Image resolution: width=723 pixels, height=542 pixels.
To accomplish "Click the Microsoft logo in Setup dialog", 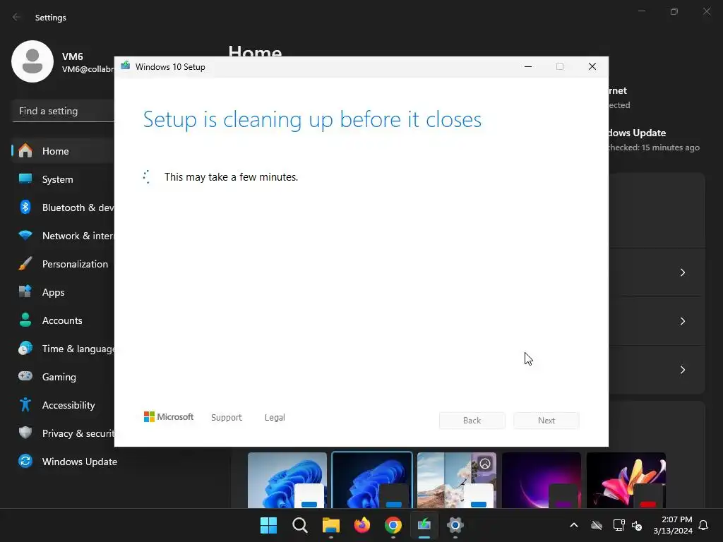I will pos(169,417).
